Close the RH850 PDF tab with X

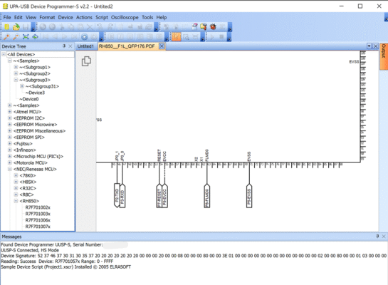[x=162, y=46]
